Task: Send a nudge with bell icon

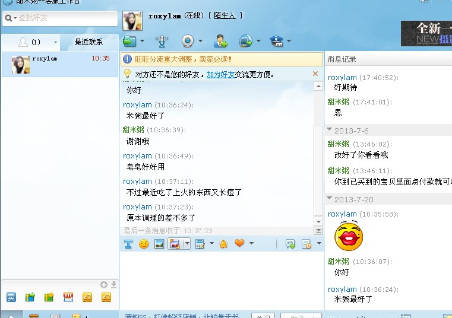Action: 223,244
